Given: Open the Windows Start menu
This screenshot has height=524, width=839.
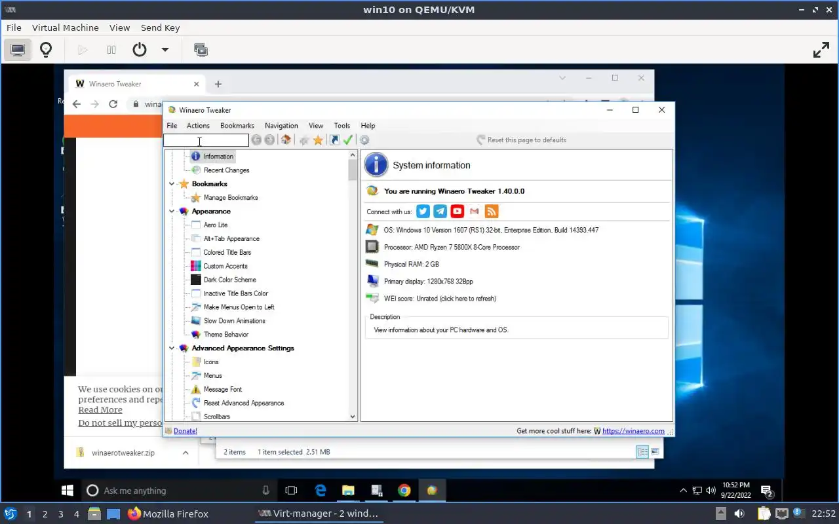Looking at the screenshot, I should tap(67, 490).
